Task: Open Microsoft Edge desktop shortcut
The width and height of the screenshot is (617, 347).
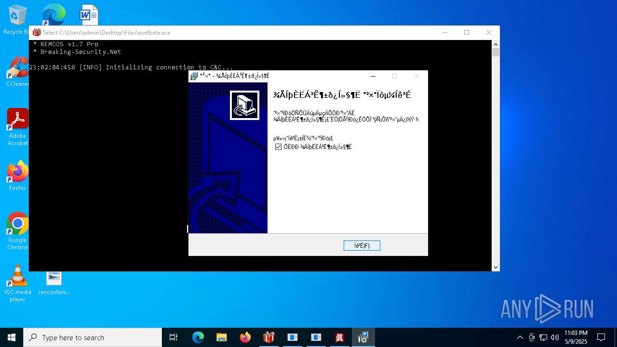Action: [x=54, y=15]
